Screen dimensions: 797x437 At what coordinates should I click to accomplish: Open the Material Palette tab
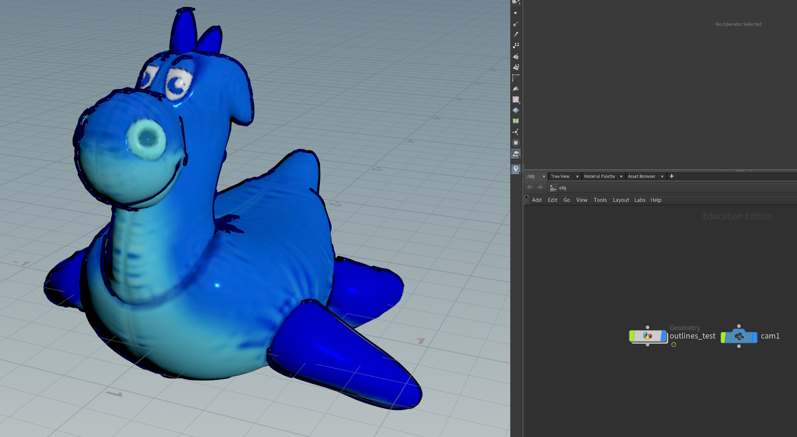tap(599, 176)
